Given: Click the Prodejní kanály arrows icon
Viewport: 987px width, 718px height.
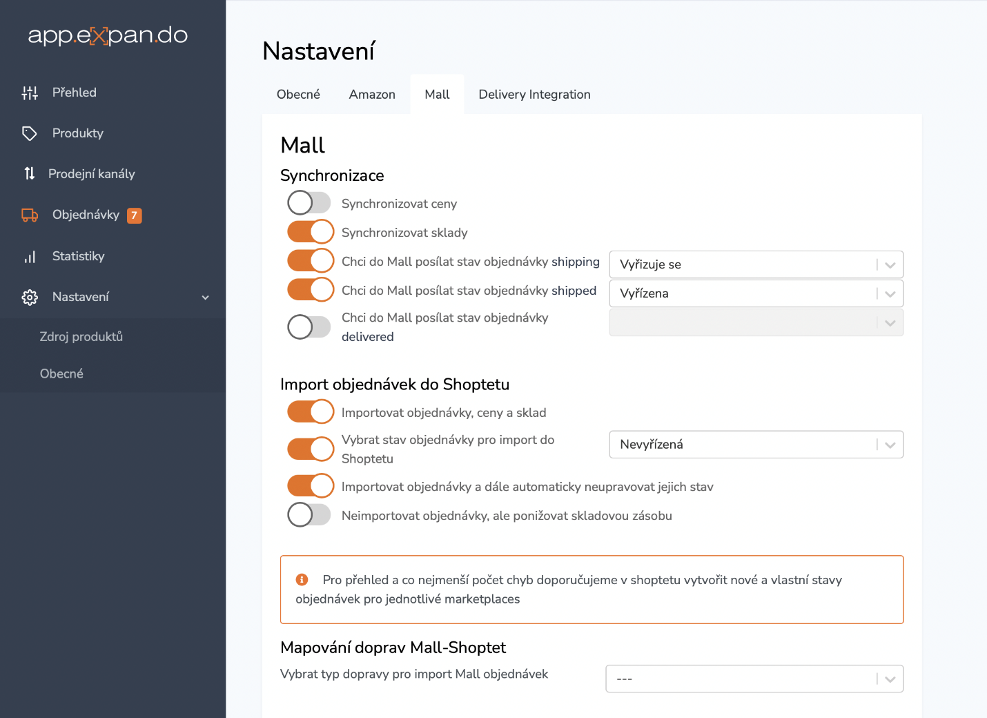Looking at the screenshot, I should [x=30, y=174].
